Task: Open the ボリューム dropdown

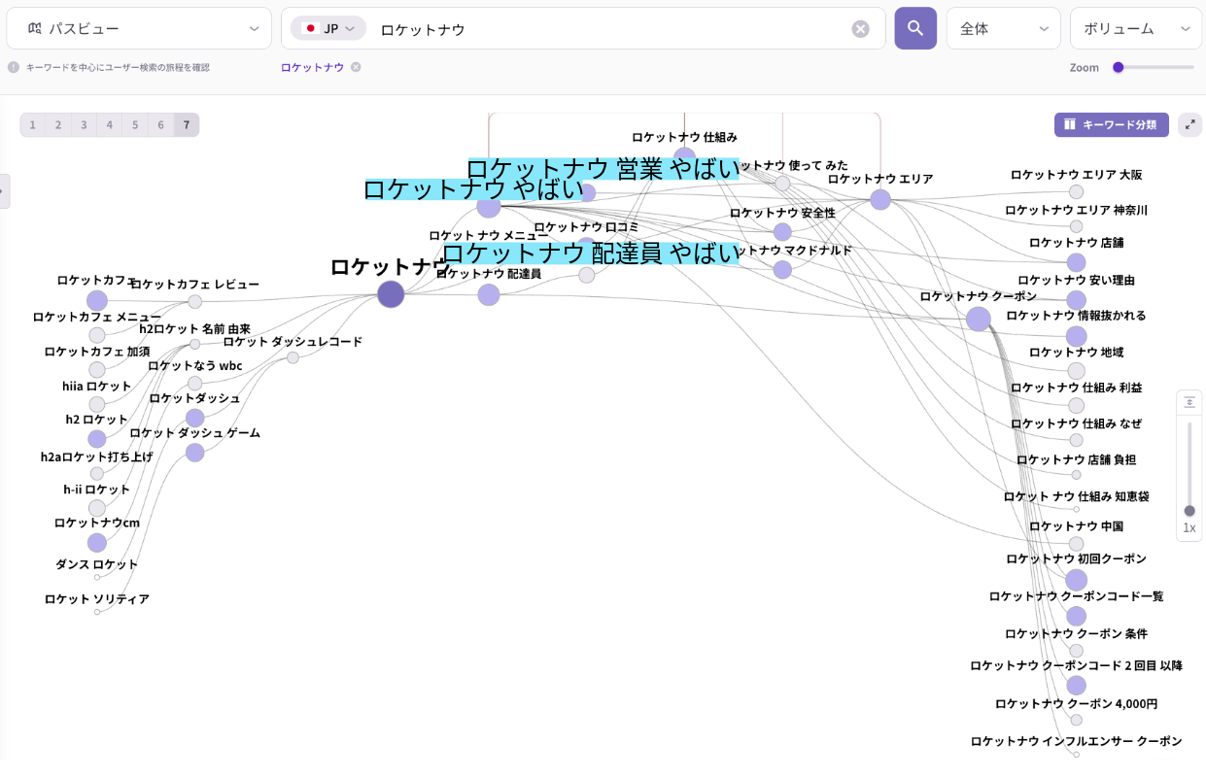Action: point(1136,28)
